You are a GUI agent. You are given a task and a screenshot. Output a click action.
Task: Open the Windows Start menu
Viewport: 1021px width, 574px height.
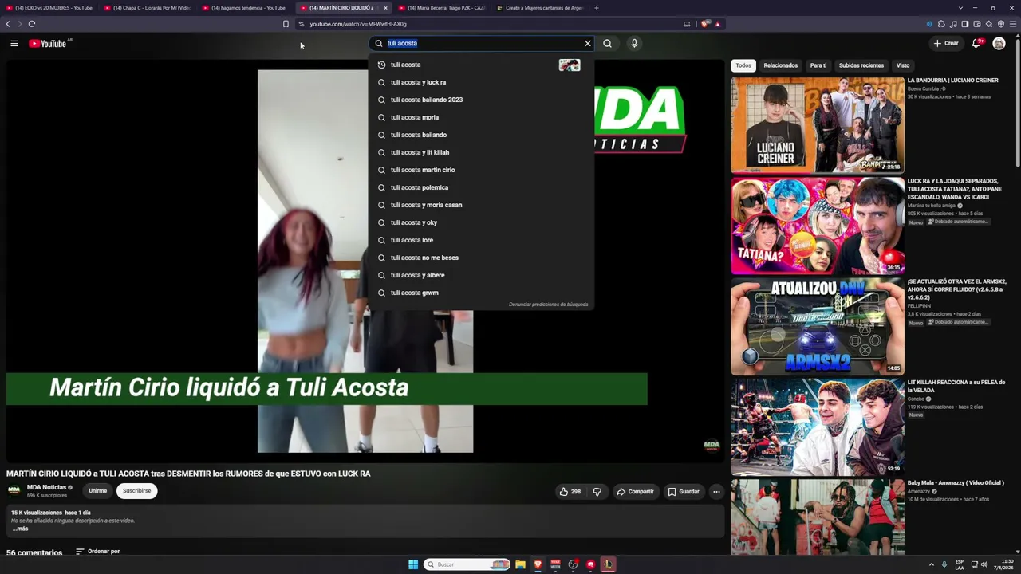[x=413, y=564]
